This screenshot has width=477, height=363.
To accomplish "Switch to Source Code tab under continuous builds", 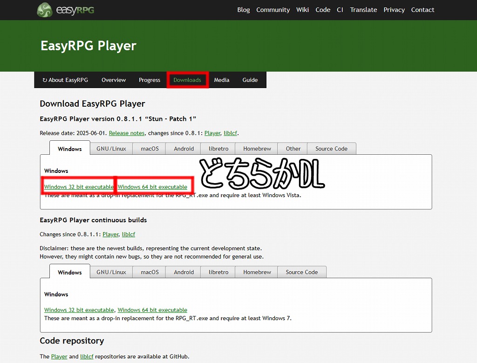I will pyautogui.click(x=302, y=272).
